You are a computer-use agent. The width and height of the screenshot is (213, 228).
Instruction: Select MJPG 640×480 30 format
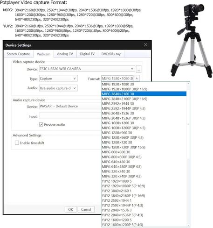click(144, 162)
